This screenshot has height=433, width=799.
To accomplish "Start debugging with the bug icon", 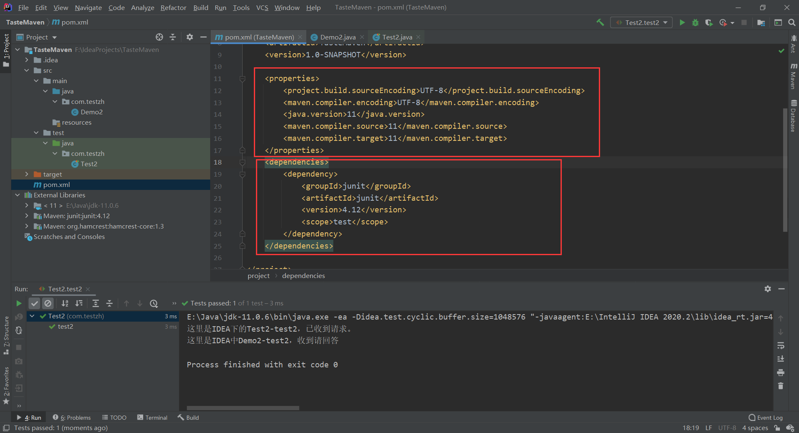I will (695, 22).
